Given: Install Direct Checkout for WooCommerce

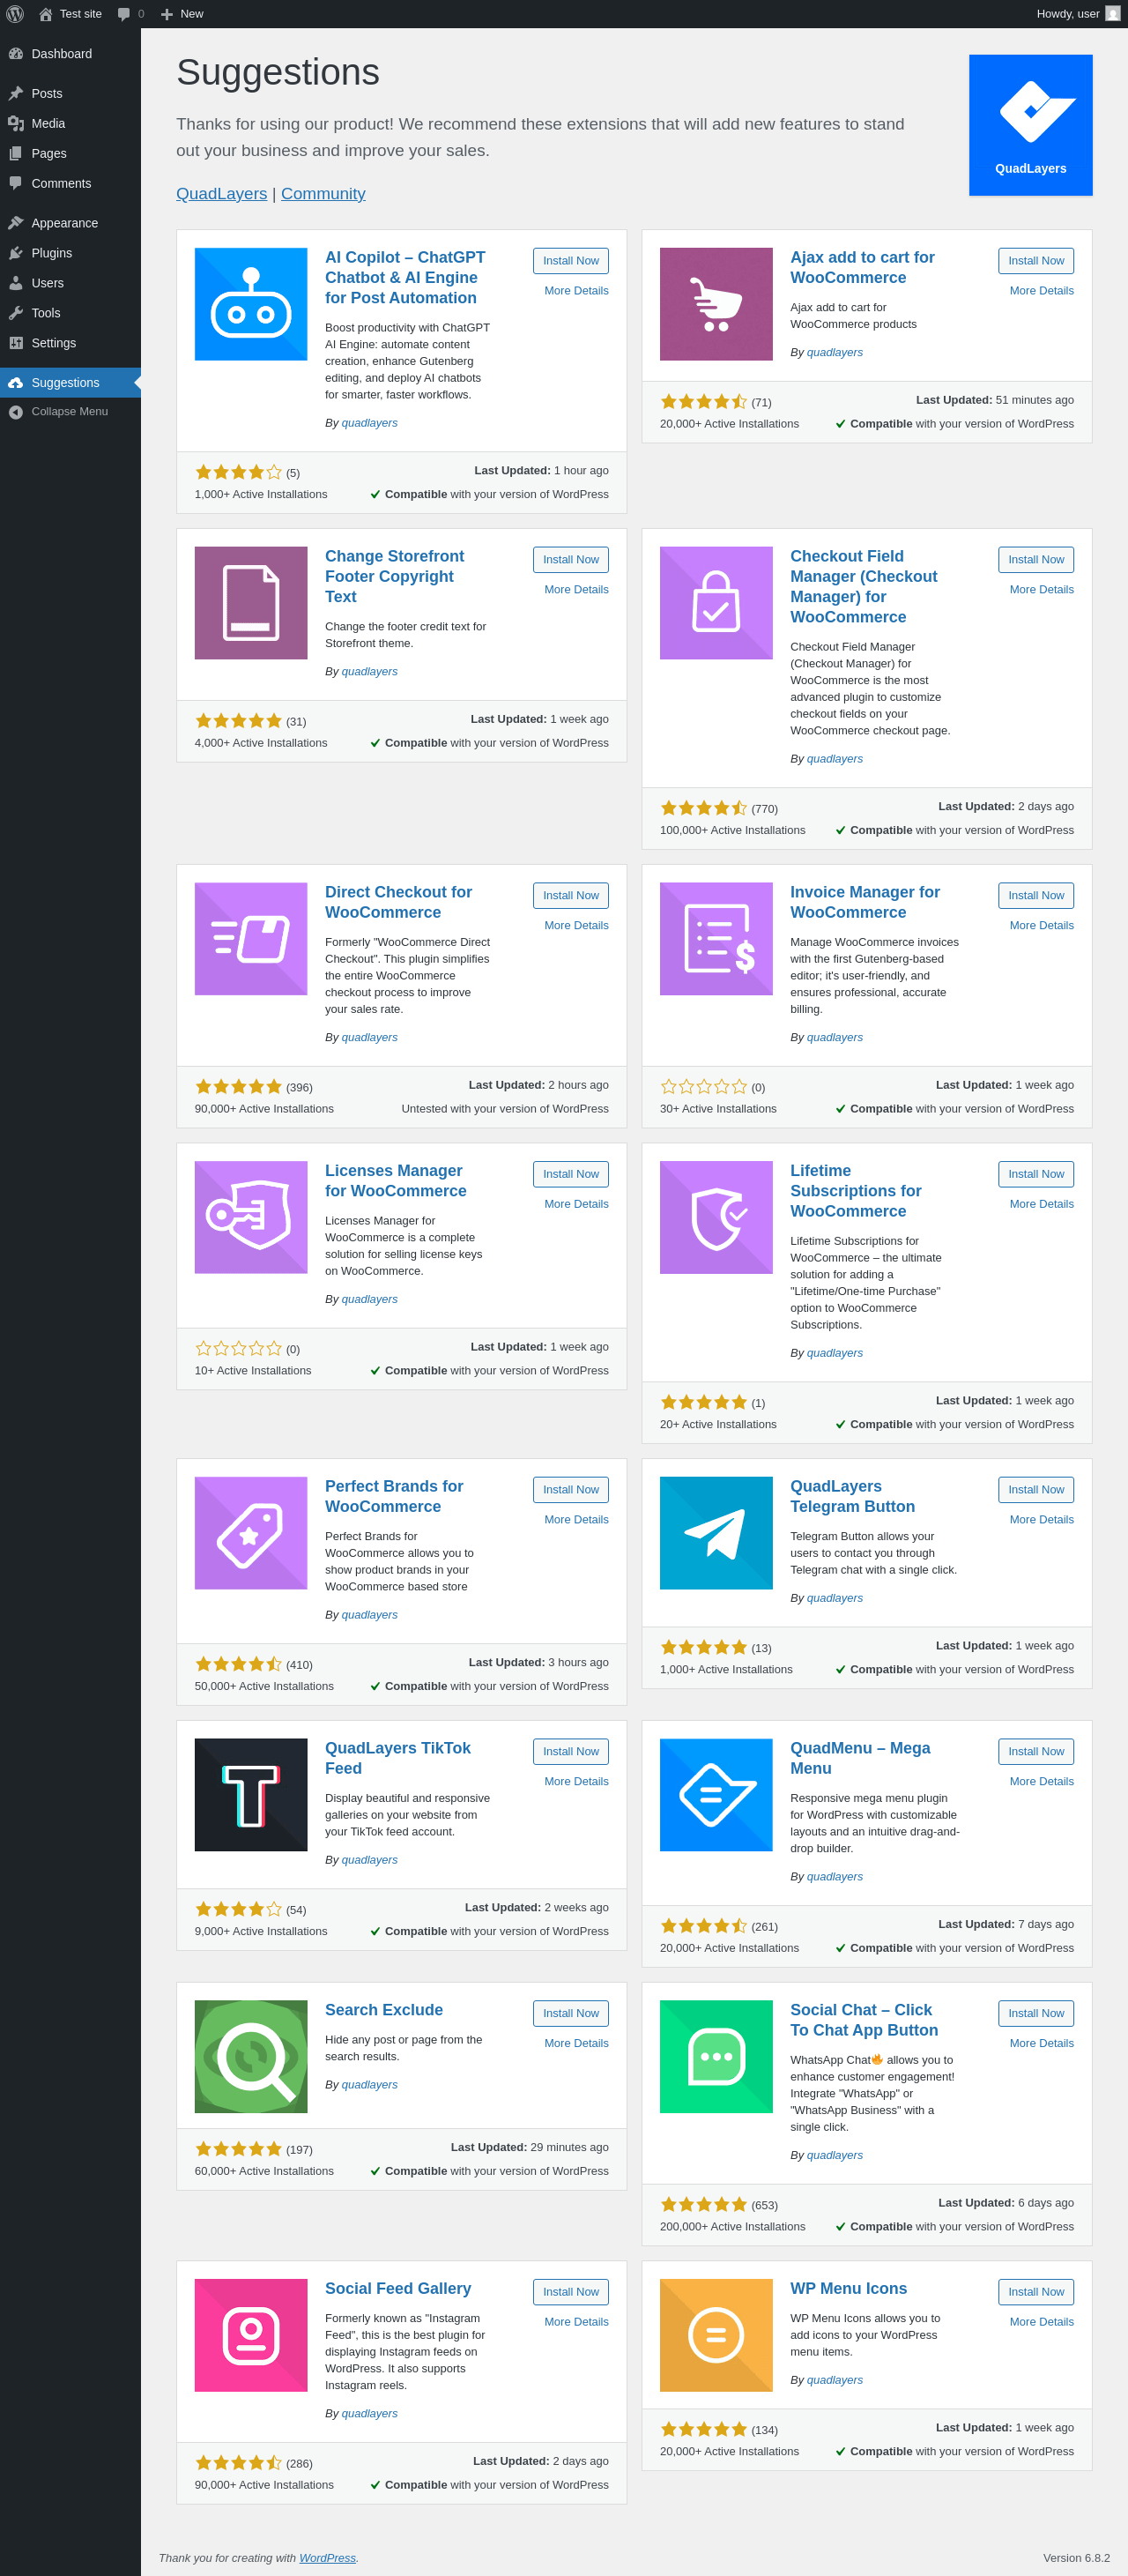Looking at the screenshot, I should click(x=571, y=896).
